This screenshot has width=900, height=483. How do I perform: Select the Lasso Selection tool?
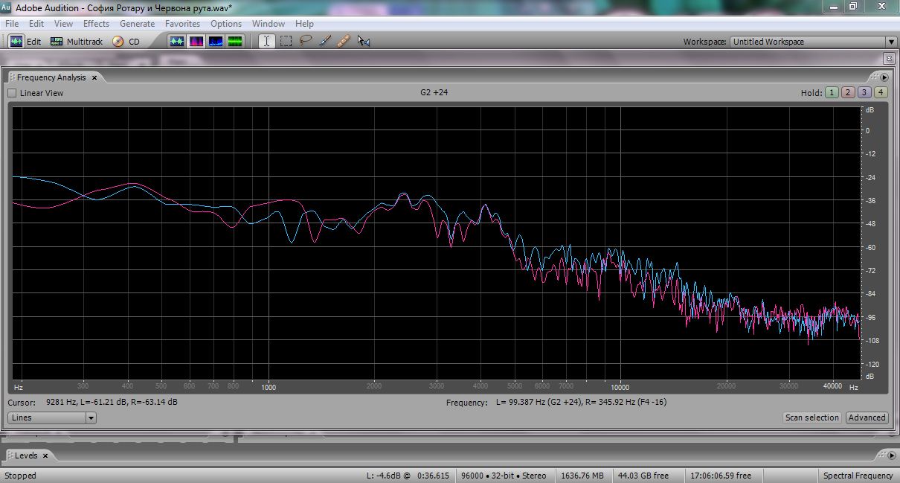[x=305, y=42]
